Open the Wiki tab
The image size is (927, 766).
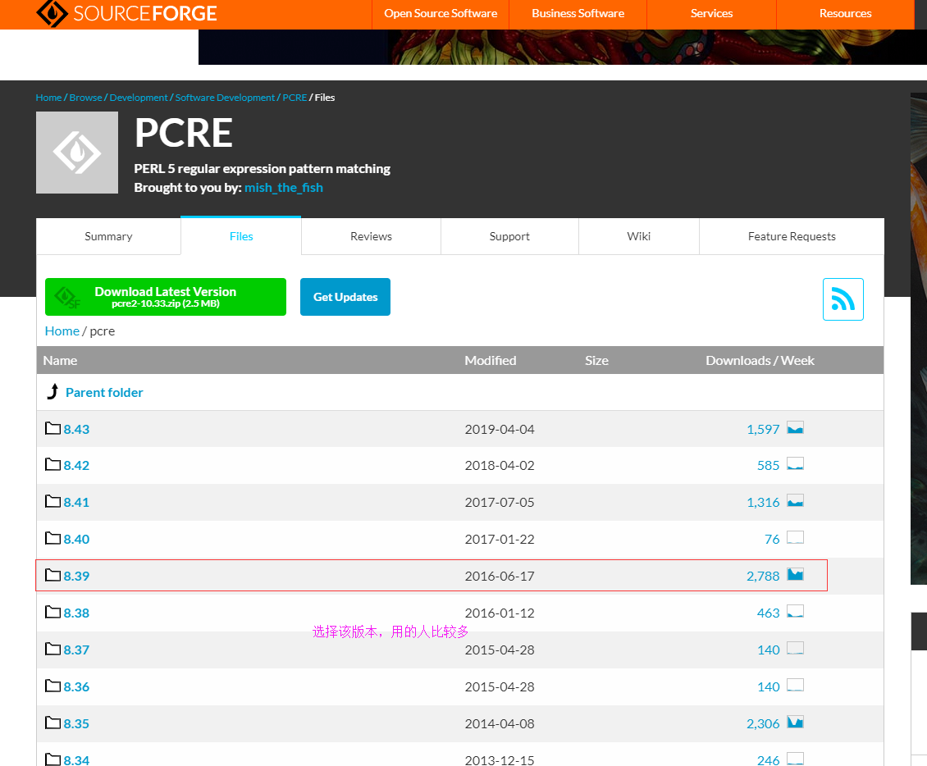(x=638, y=236)
